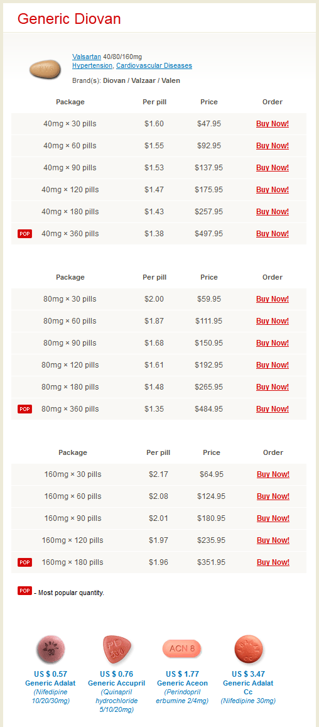Viewport: 319px width, 727px height.
Task: Click the Diovan pill image
Action: pos(45,69)
